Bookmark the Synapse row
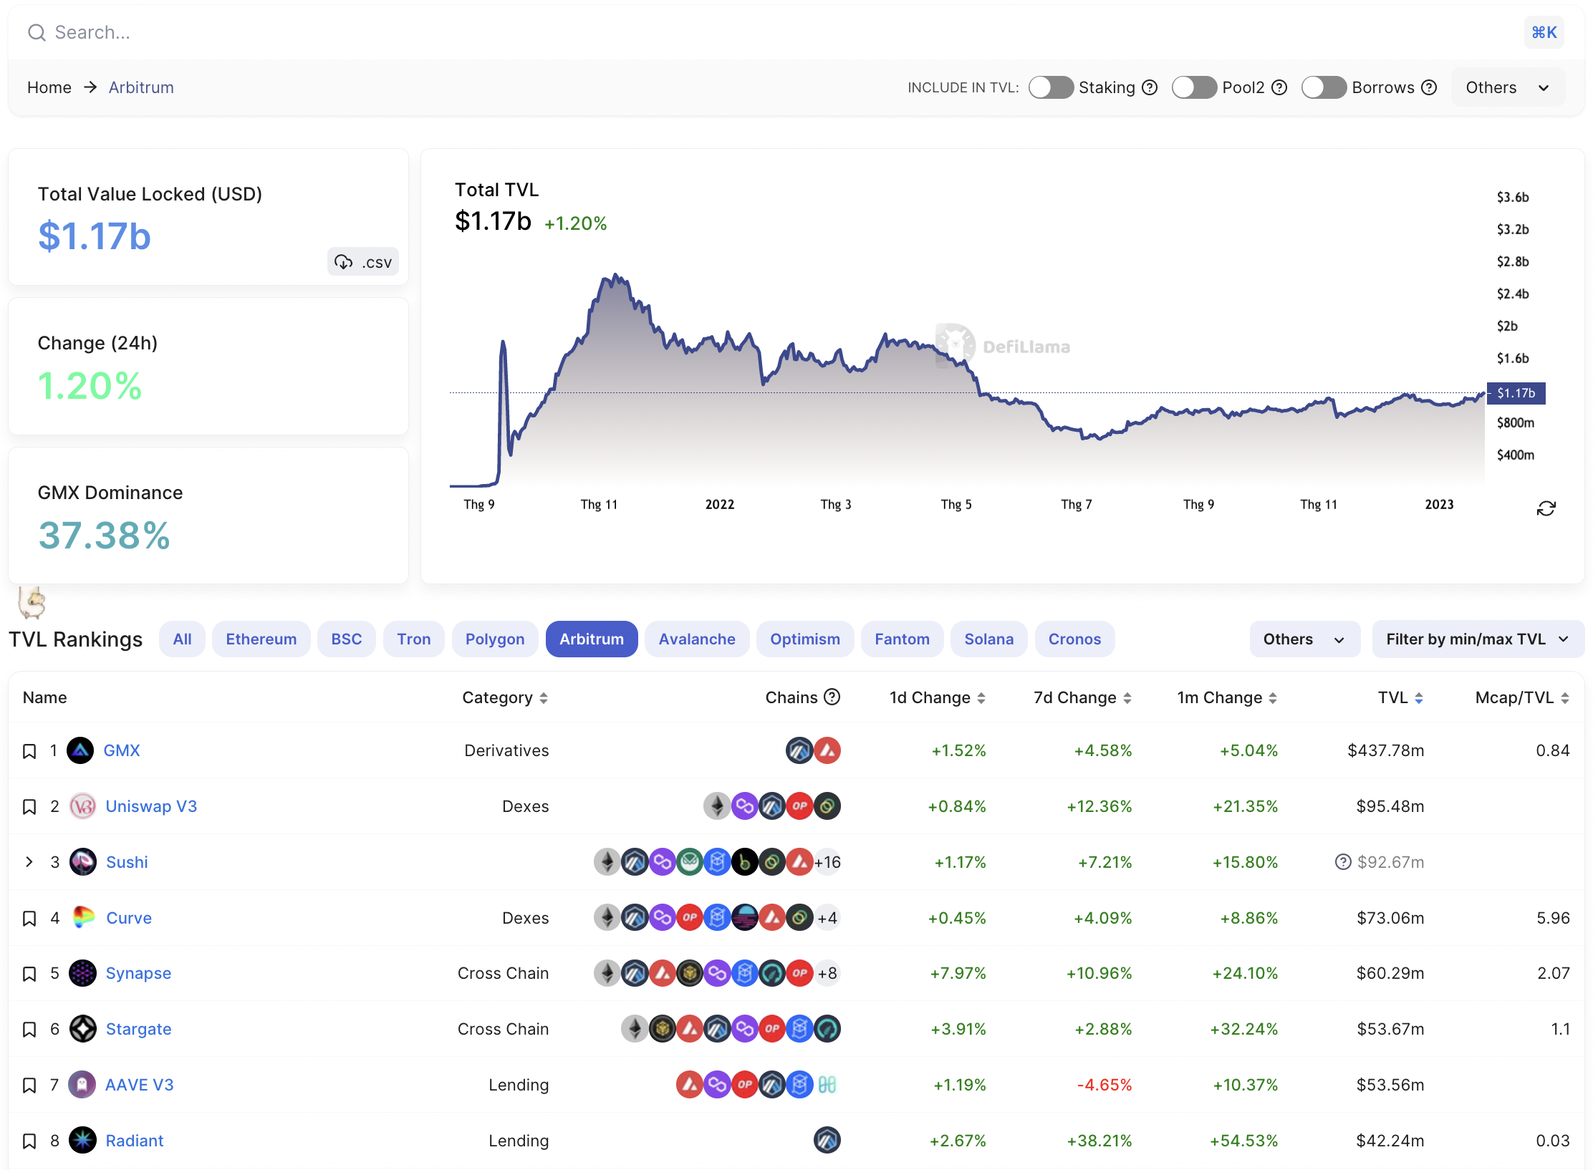The image size is (1593, 1170). [x=29, y=974]
